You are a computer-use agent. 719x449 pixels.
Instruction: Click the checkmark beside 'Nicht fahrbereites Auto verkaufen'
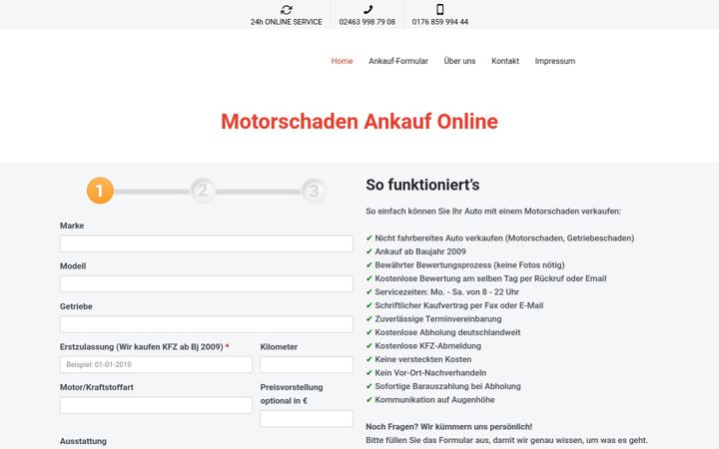point(369,237)
